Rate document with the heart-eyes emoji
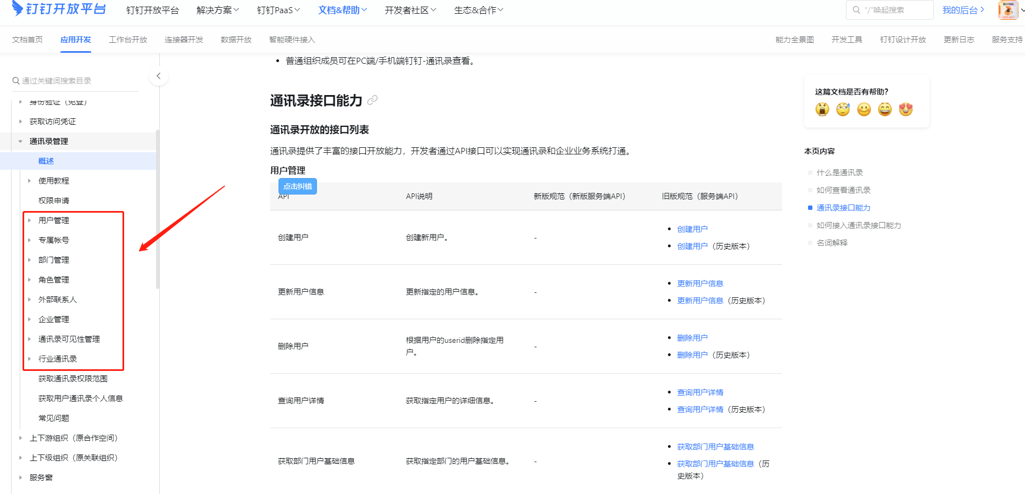This screenshot has width=1025, height=494. click(906, 109)
